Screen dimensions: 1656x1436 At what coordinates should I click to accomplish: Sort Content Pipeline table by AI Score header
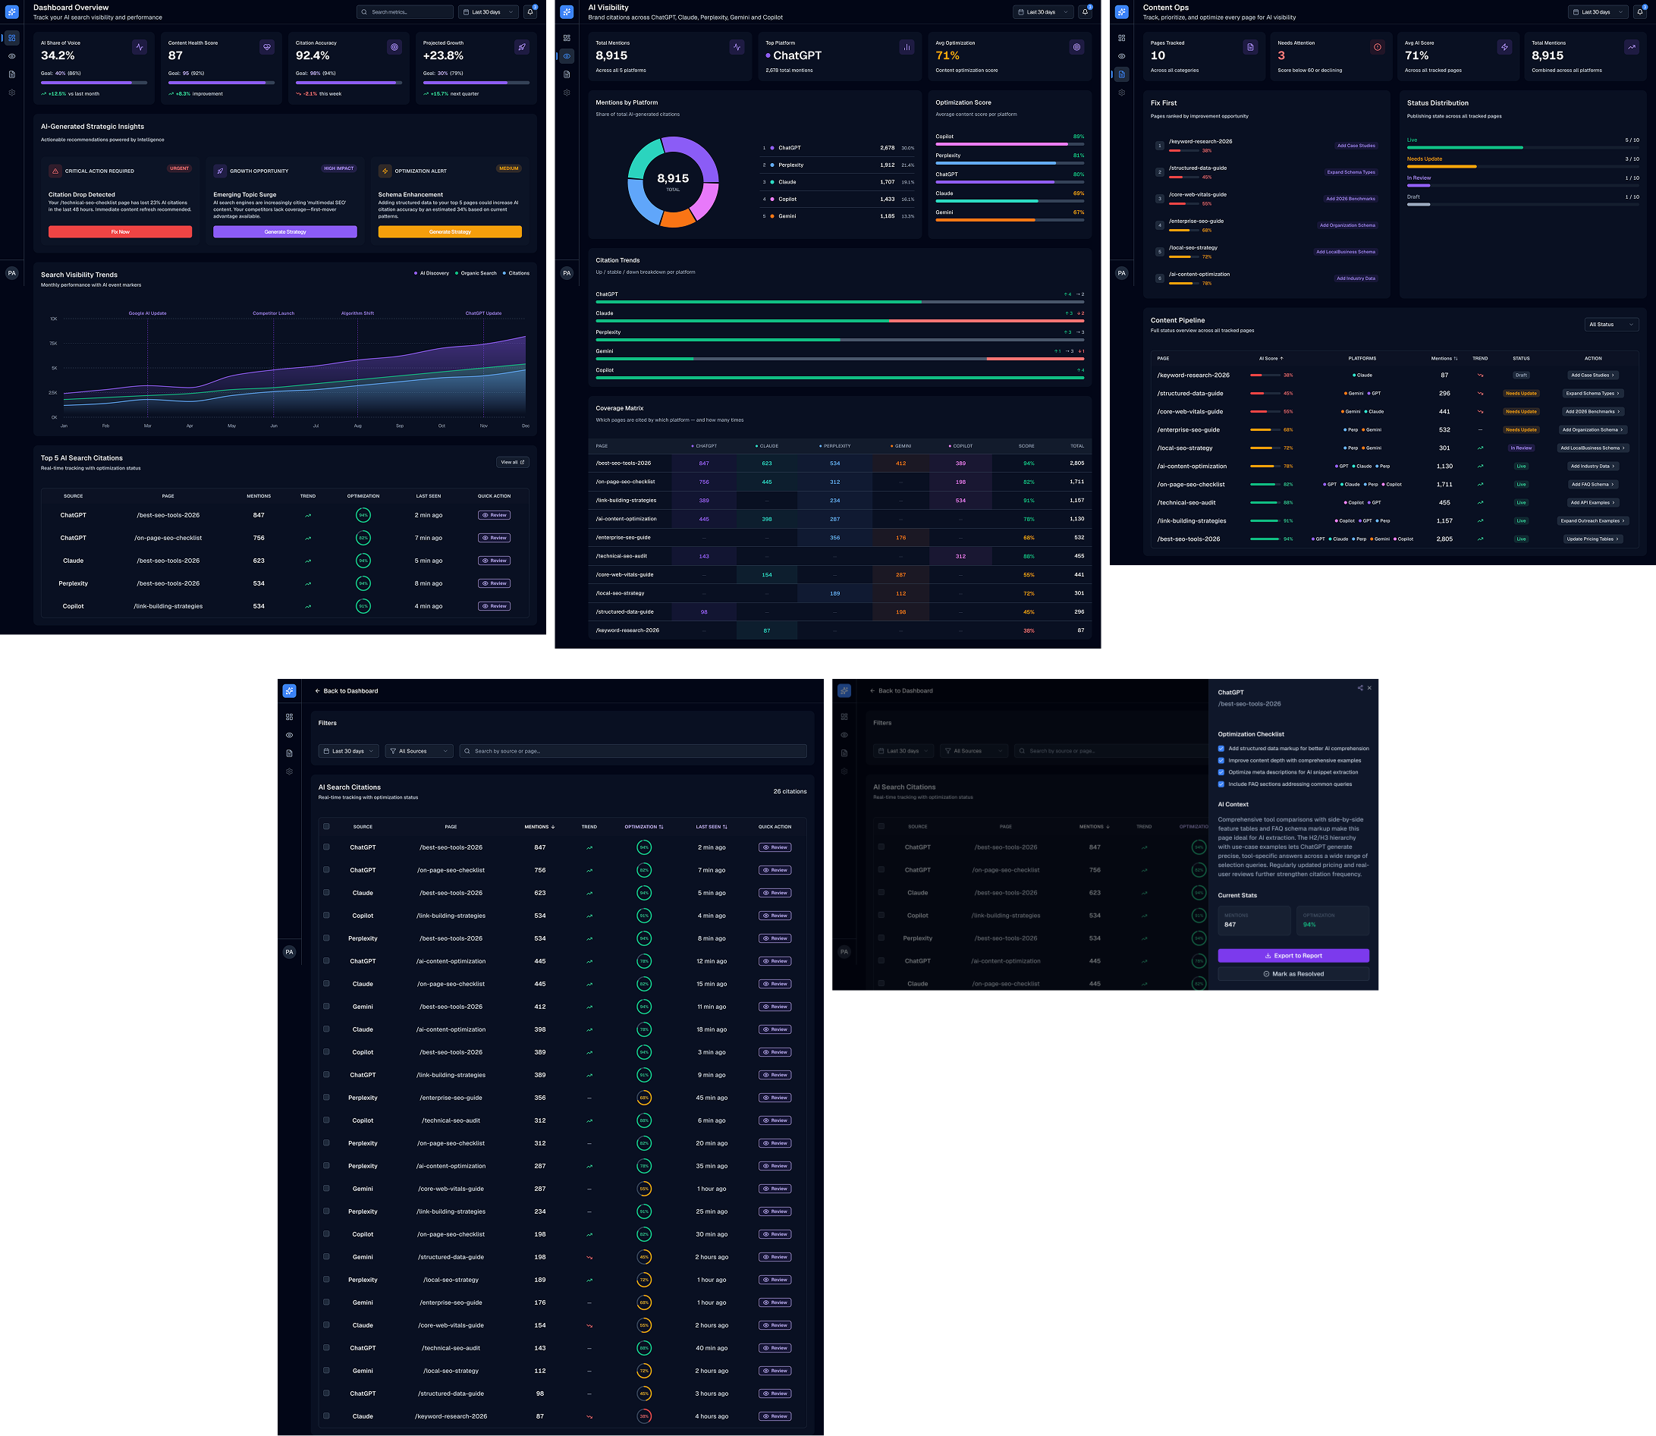click(1271, 358)
